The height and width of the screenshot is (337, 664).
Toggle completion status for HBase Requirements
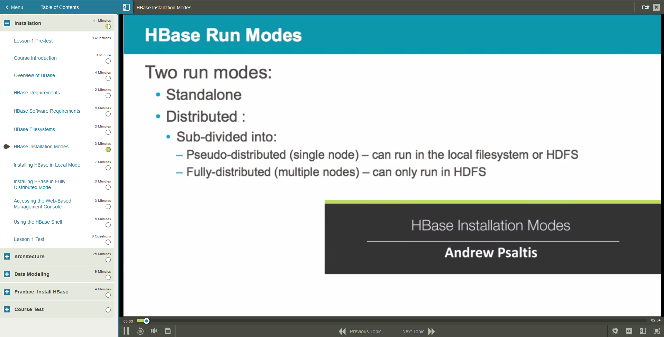click(x=108, y=96)
